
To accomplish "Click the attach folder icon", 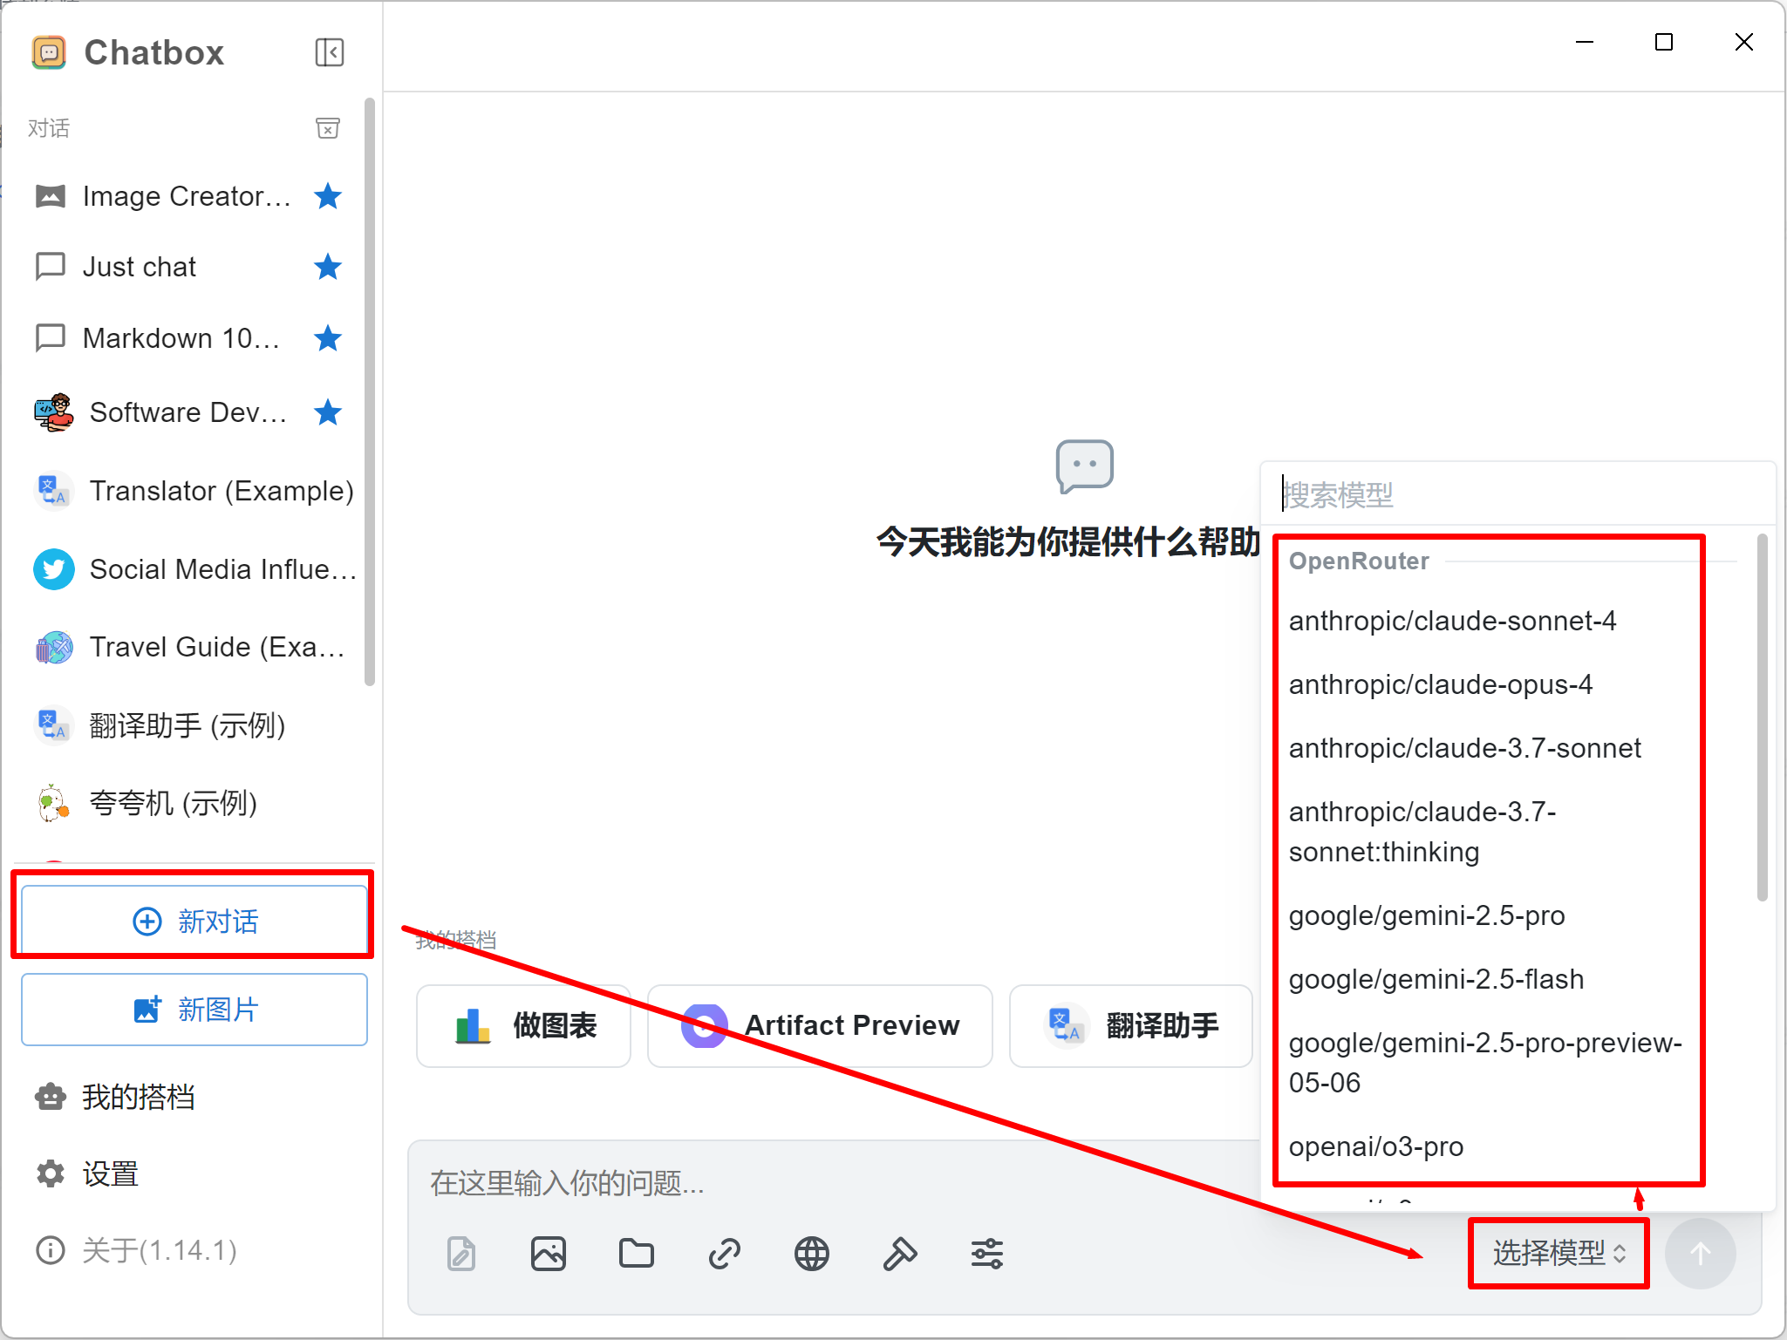I will coord(637,1254).
